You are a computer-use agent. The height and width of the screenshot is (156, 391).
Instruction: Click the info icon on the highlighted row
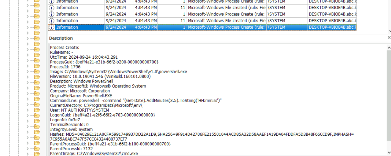point(51,27)
